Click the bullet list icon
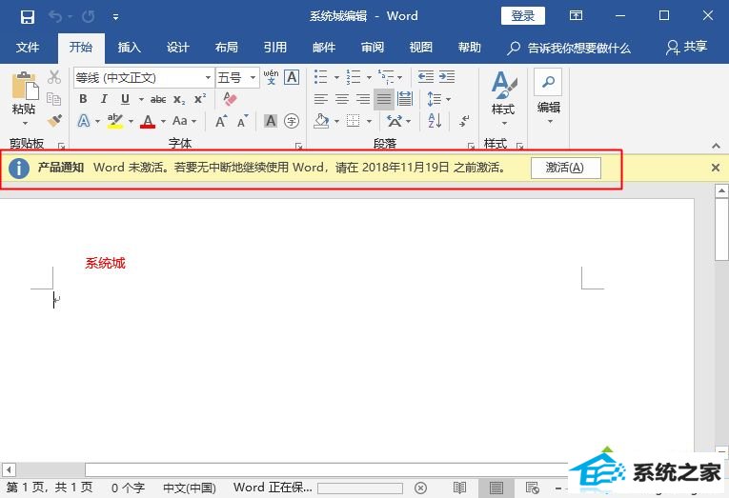729x498 pixels. (x=321, y=77)
